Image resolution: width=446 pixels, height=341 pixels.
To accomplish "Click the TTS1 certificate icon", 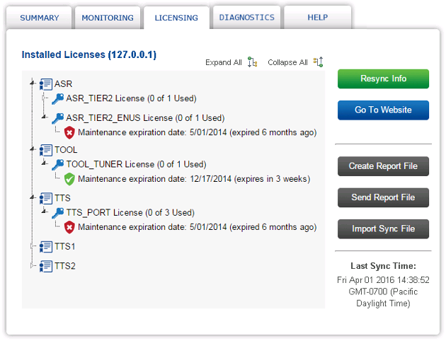I will [46, 247].
